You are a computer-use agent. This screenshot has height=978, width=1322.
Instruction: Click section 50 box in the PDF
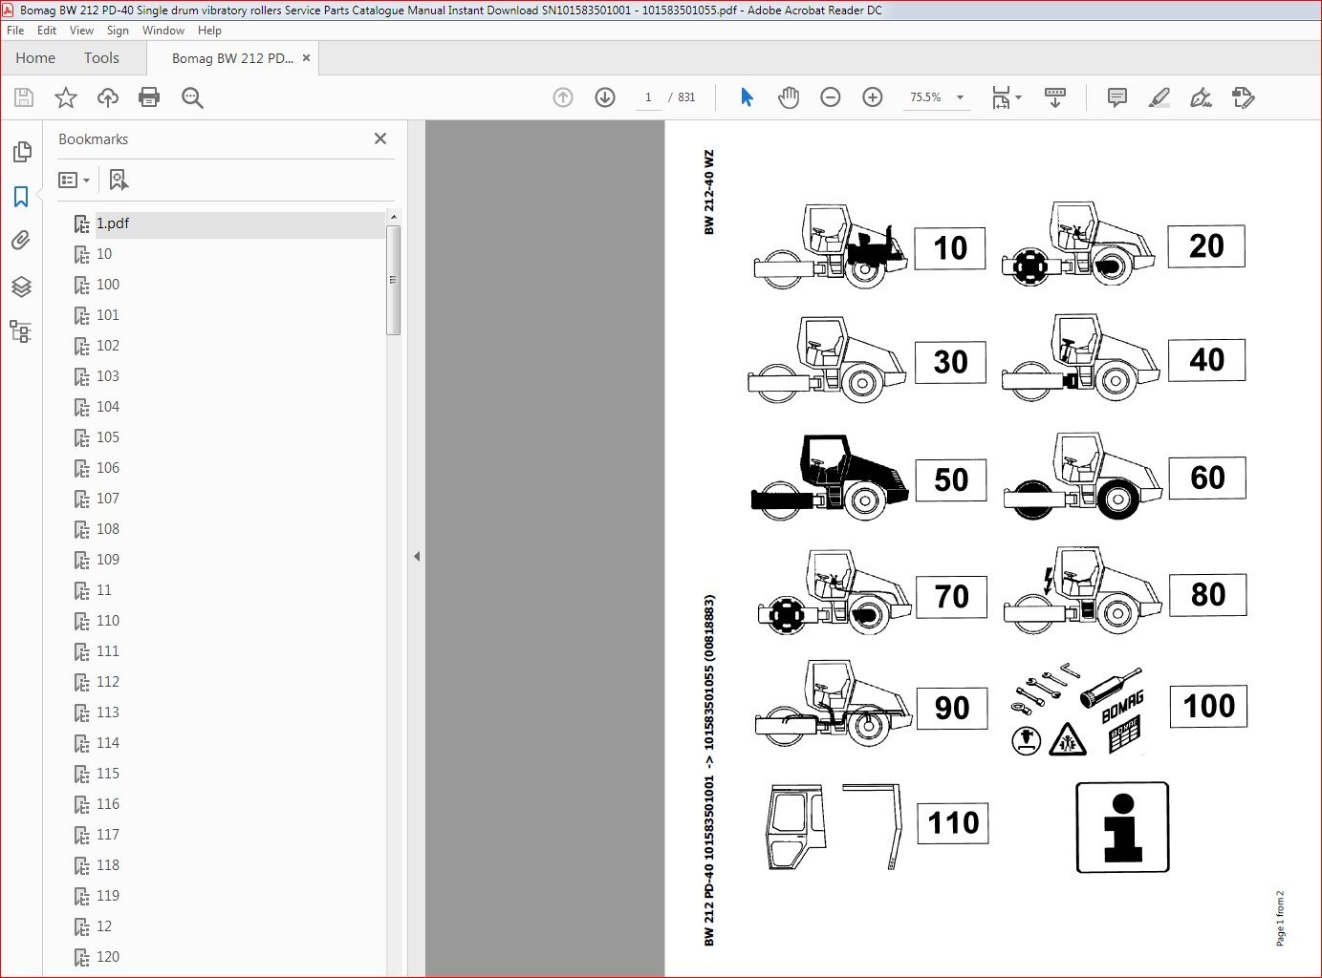(x=951, y=479)
